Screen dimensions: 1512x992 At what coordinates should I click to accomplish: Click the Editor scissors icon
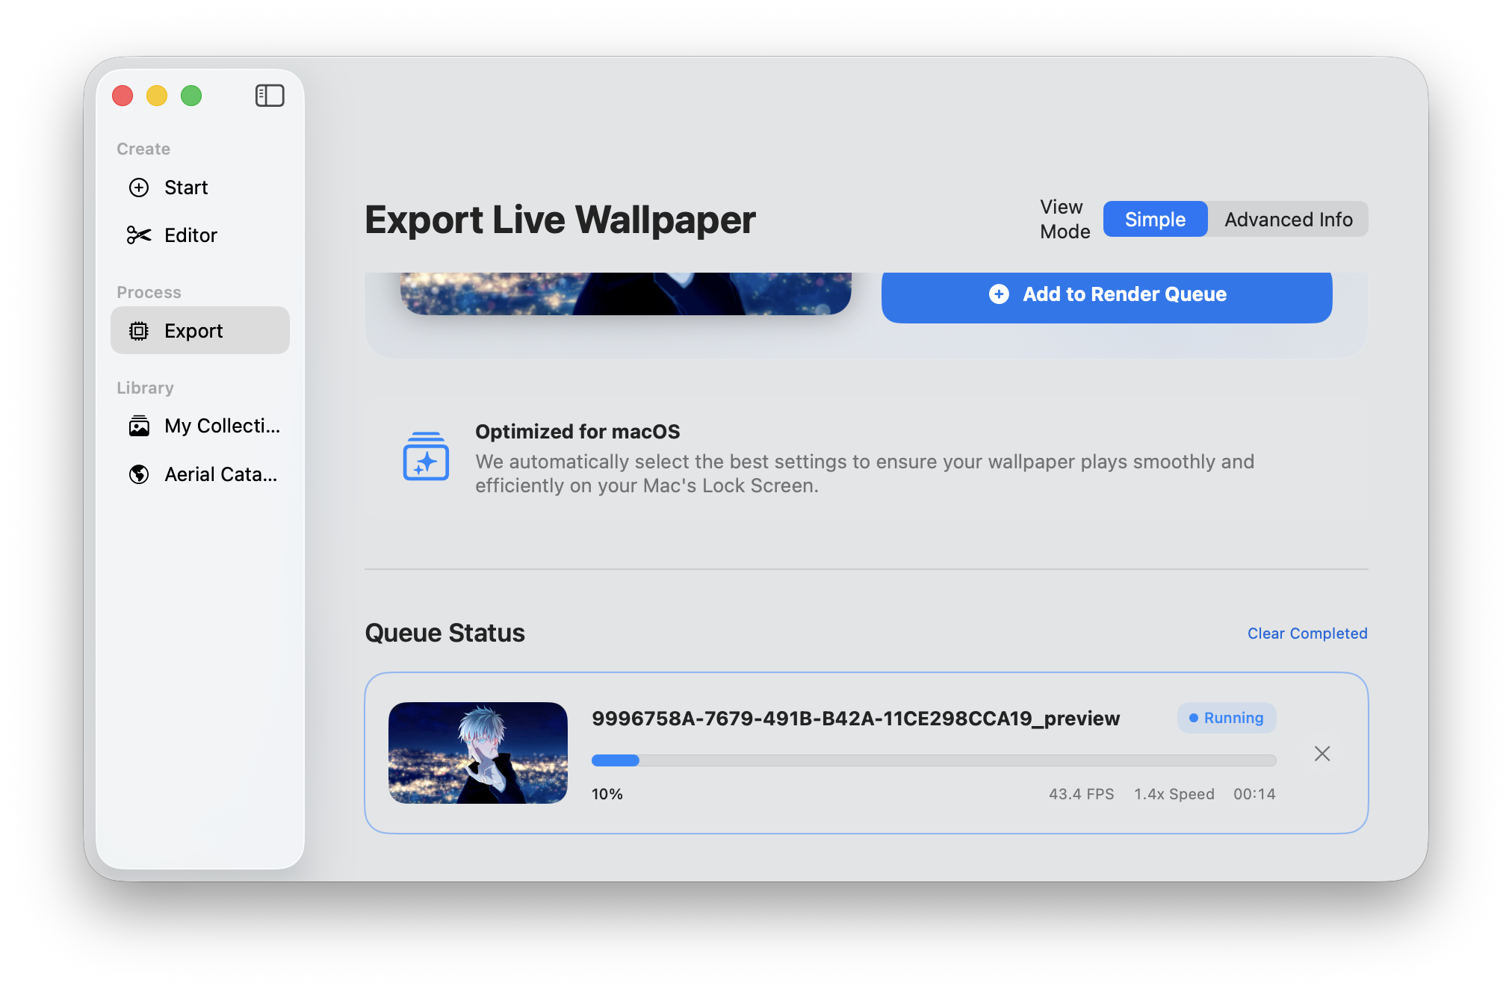point(139,235)
